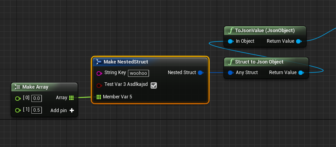
Task: Click the Member Var 5 array input pin
Action: tap(99, 97)
